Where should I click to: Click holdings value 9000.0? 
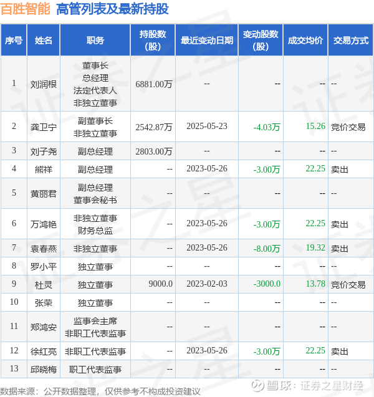pos(161,284)
